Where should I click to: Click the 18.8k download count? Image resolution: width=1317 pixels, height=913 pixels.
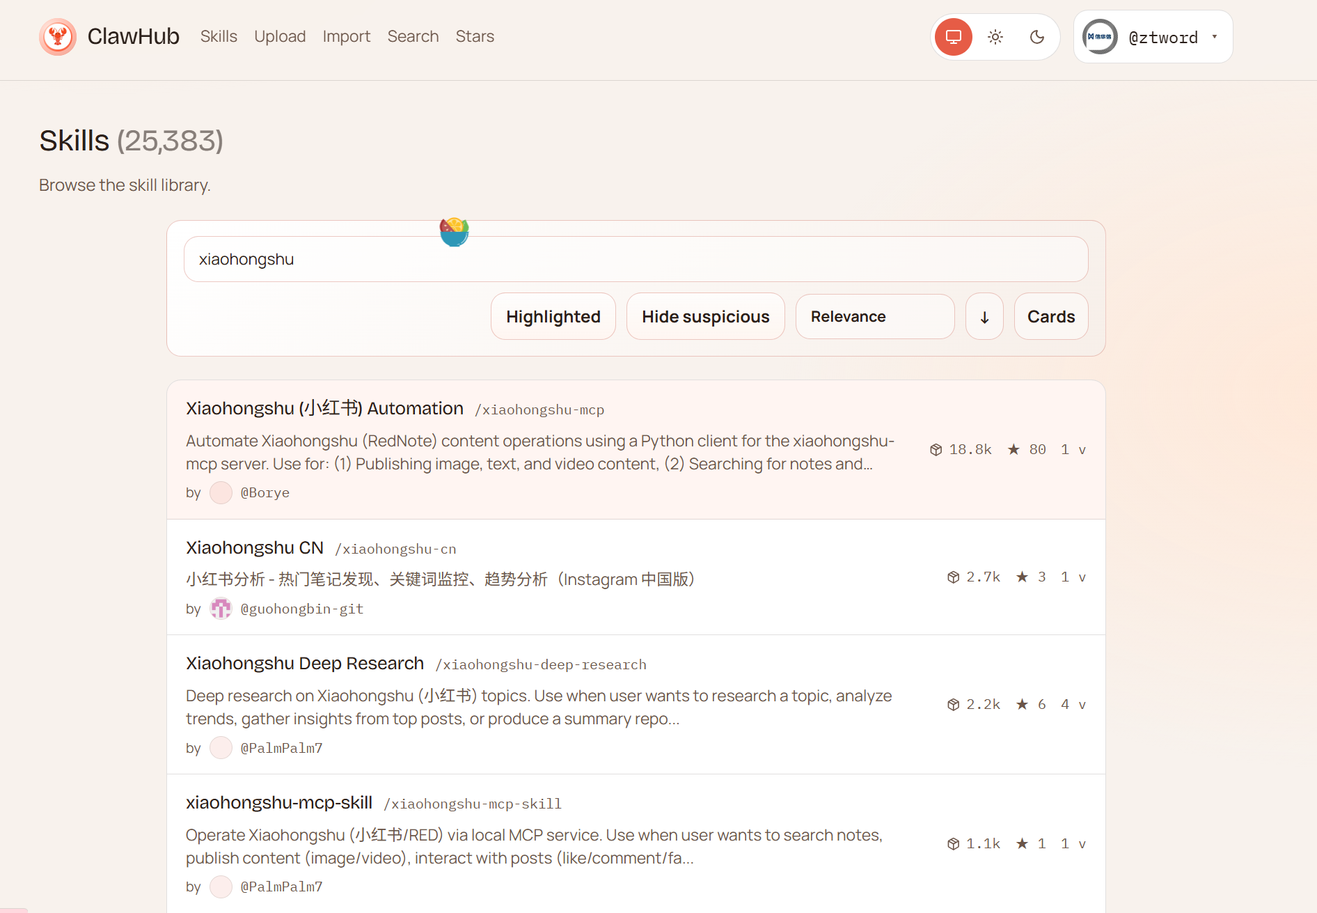[x=970, y=450]
